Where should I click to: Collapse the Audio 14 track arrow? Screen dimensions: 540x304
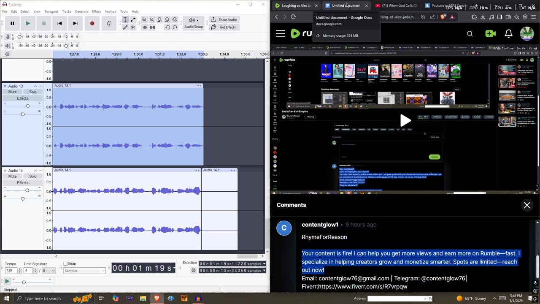(35, 171)
